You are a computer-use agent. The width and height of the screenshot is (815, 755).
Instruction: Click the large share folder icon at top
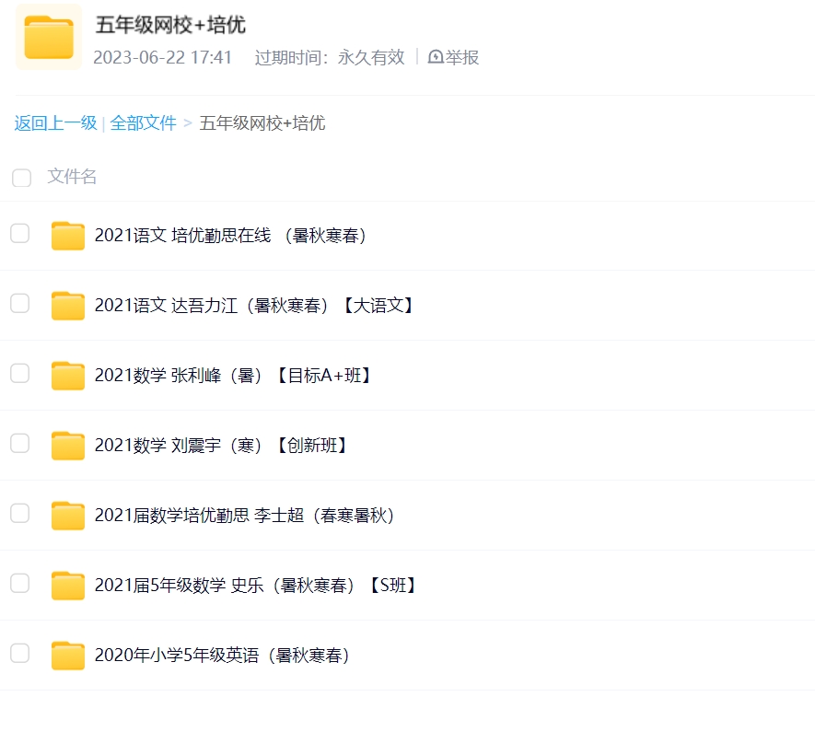pos(49,38)
